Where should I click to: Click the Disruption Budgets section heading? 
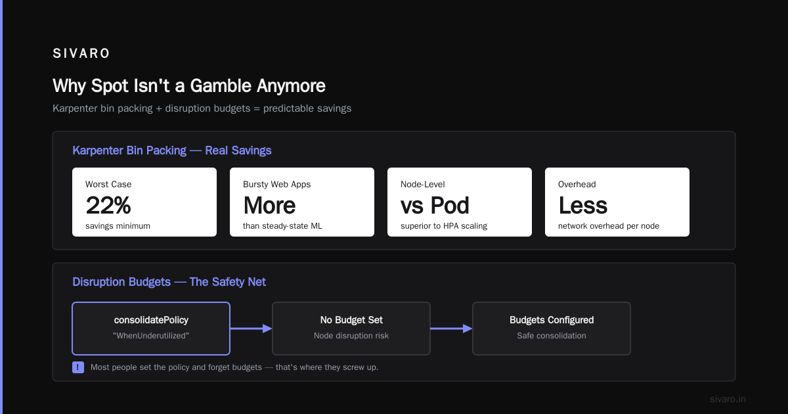(x=169, y=282)
